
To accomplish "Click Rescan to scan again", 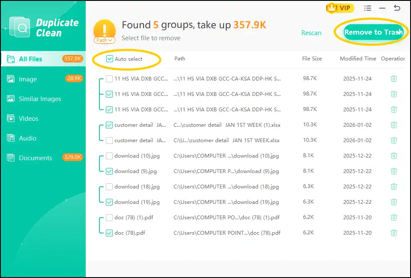I will [311, 33].
